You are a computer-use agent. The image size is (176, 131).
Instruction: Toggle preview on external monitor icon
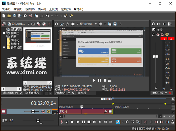click(62, 24)
